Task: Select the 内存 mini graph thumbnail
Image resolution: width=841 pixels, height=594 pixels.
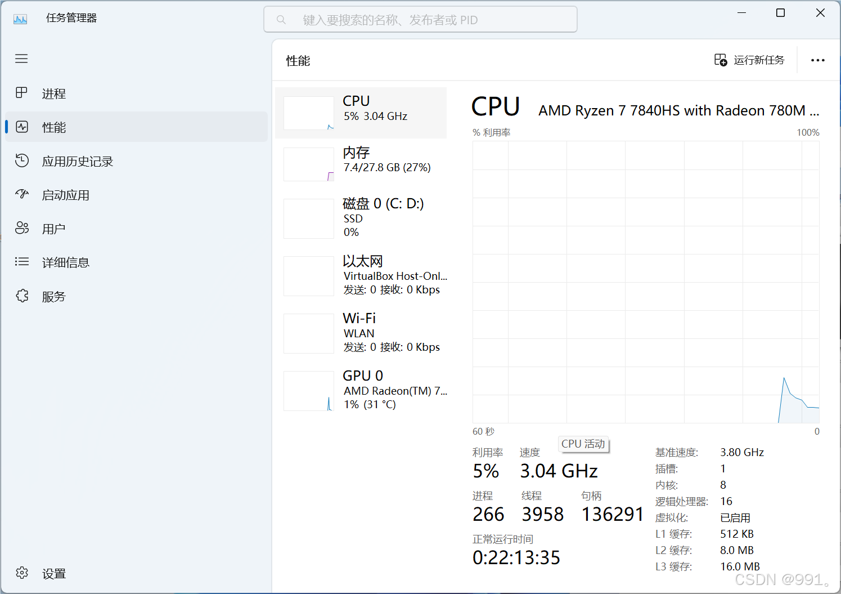Action: tap(309, 164)
